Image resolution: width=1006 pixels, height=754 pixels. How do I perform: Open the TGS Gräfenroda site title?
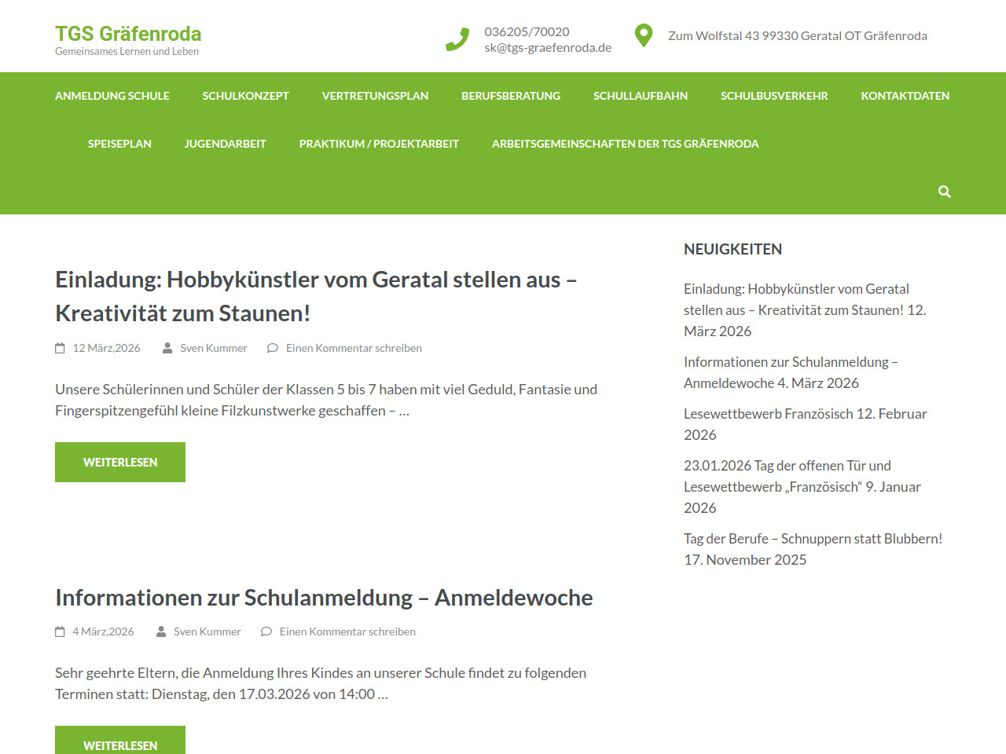[x=128, y=34]
